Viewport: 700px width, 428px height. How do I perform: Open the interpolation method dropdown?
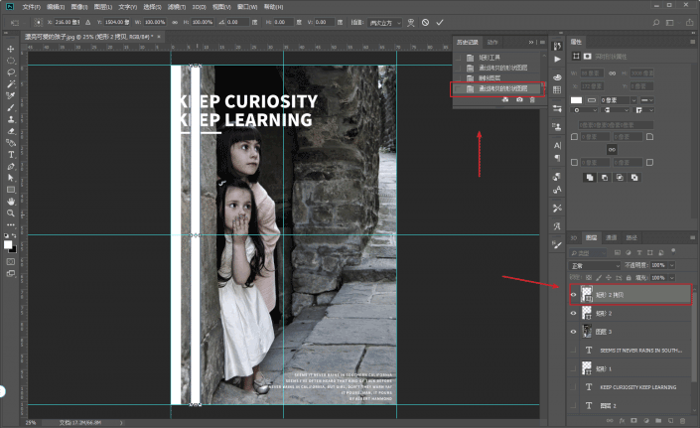tap(385, 23)
